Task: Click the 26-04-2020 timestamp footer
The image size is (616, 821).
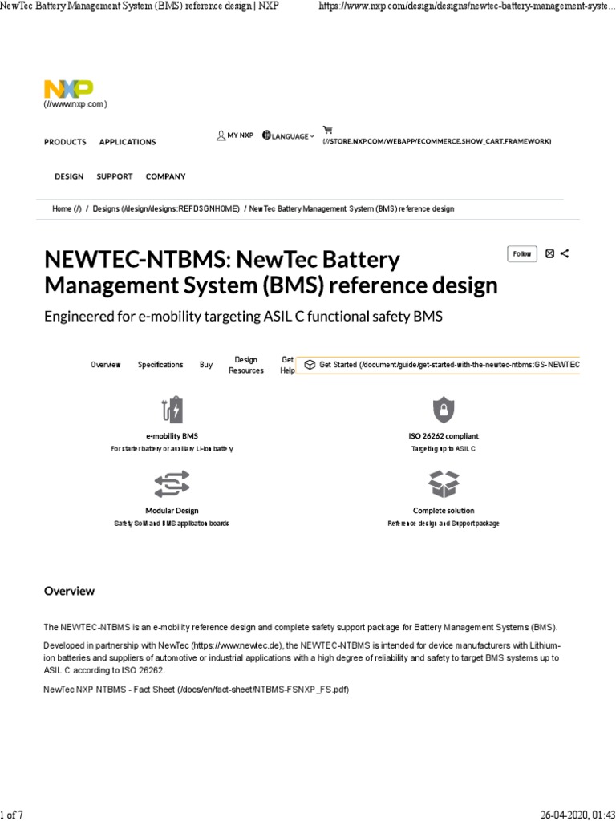Action: click(577, 815)
